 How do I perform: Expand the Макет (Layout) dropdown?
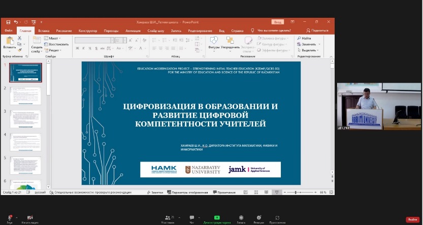pos(53,38)
